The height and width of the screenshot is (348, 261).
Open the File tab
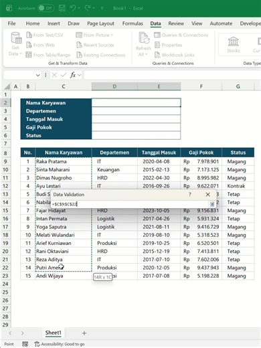(x=11, y=23)
